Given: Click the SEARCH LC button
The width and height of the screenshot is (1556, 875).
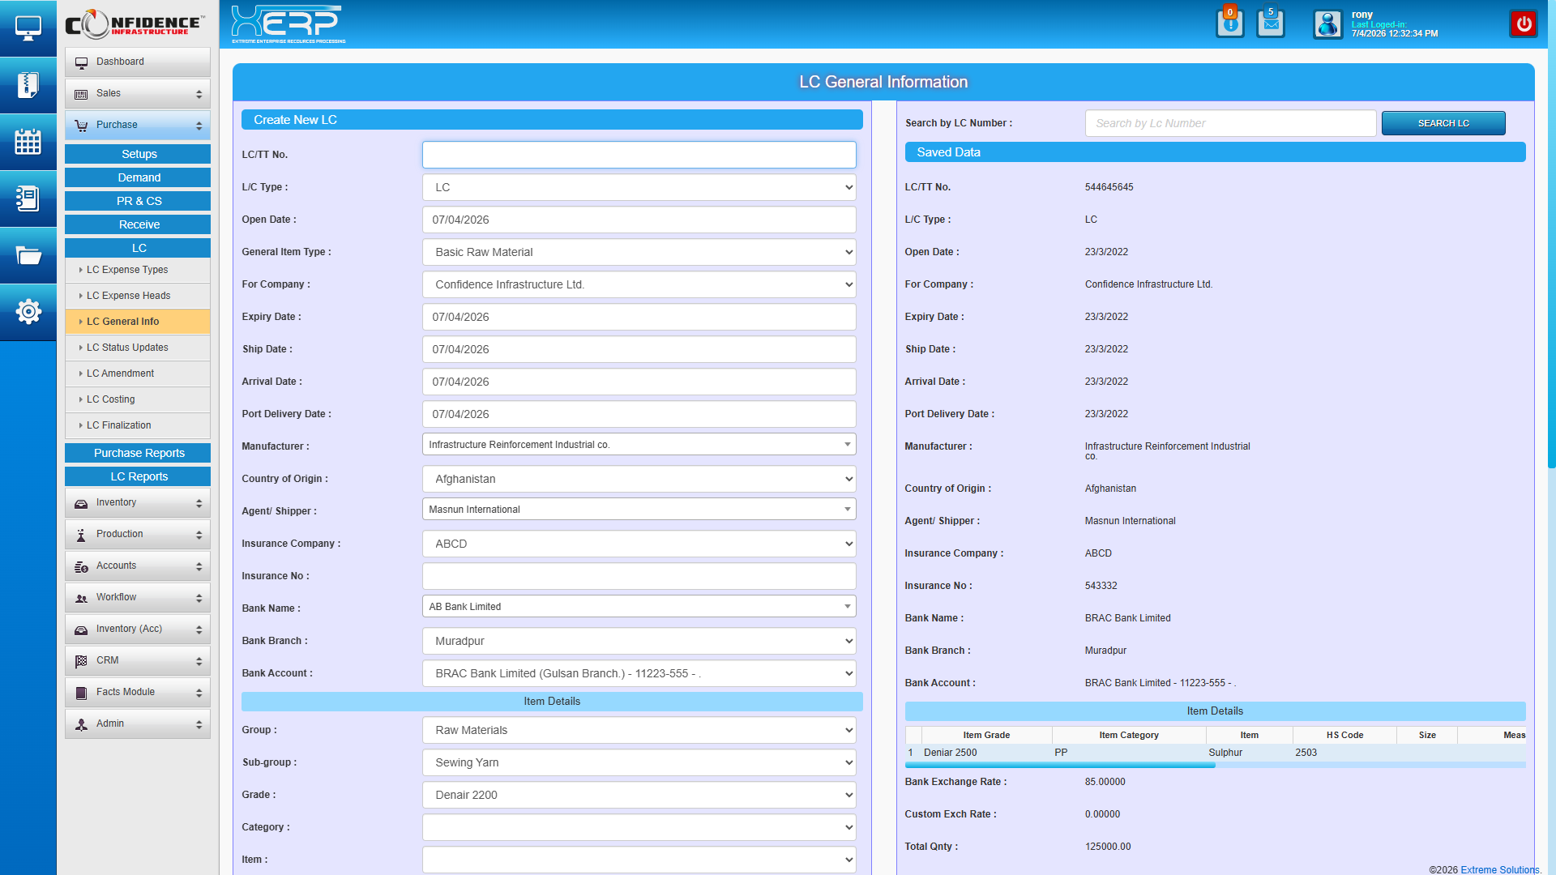Looking at the screenshot, I should [x=1443, y=123].
